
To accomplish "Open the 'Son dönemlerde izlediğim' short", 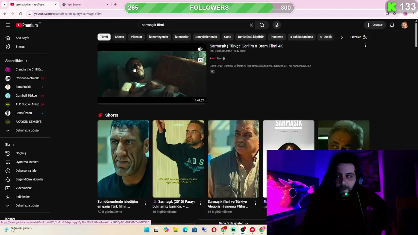I will point(123,159).
